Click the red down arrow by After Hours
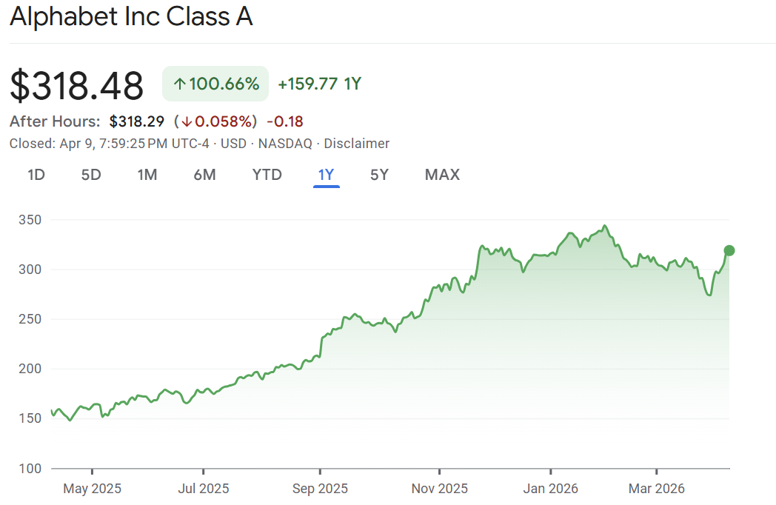The image size is (776, 505). (x=186, y=121)
